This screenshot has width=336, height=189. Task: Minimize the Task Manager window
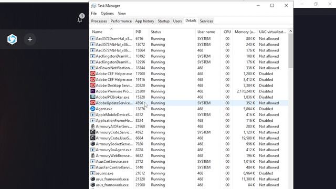[x=258, y=6]
